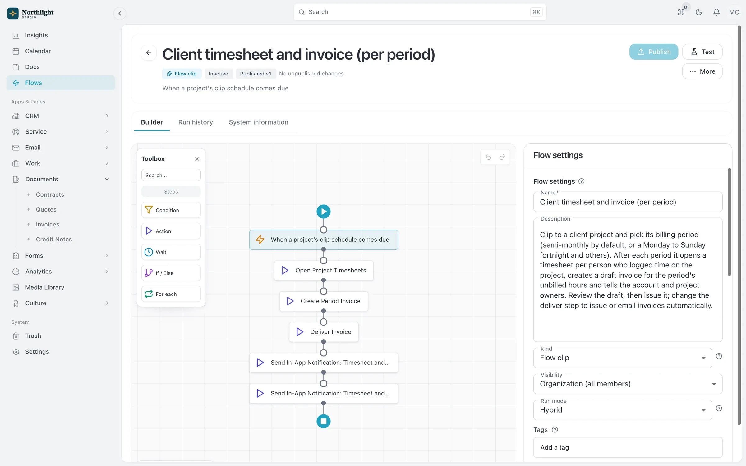
Task: Select the Condition step in Toolbox
Action: tap(171, 210)
